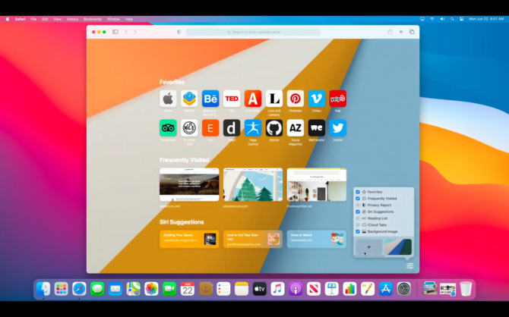Screen dimensions: 509x317
Task: Open App Store from the Dock
Action: pyautogui.click(x=386, y=288)
